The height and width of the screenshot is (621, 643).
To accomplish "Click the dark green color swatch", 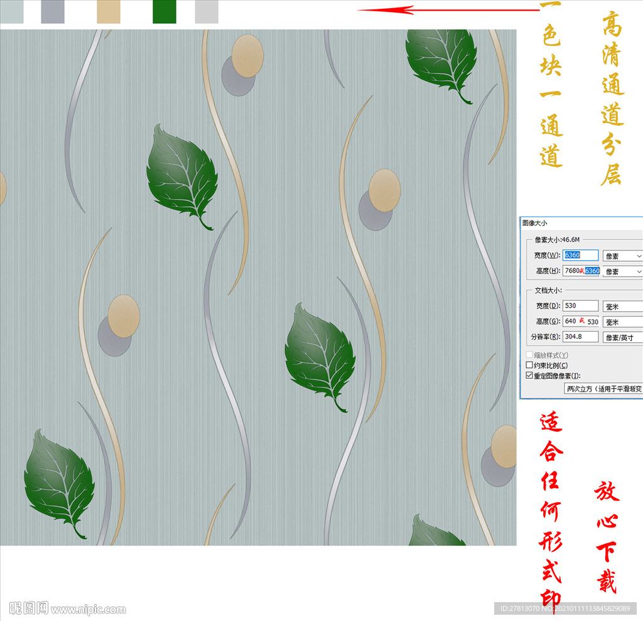I will (165, 12).
